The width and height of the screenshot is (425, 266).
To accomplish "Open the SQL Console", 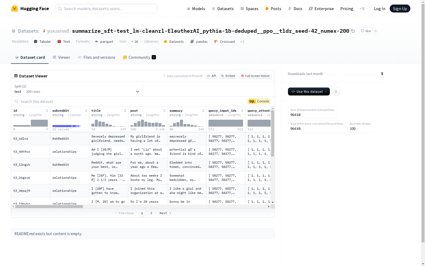I will (259, 101).
